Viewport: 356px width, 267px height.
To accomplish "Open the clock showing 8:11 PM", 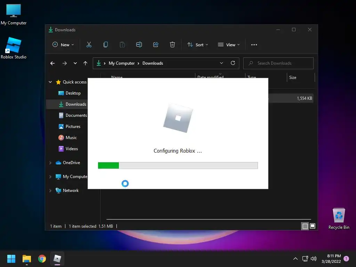I will pos(331,259).
